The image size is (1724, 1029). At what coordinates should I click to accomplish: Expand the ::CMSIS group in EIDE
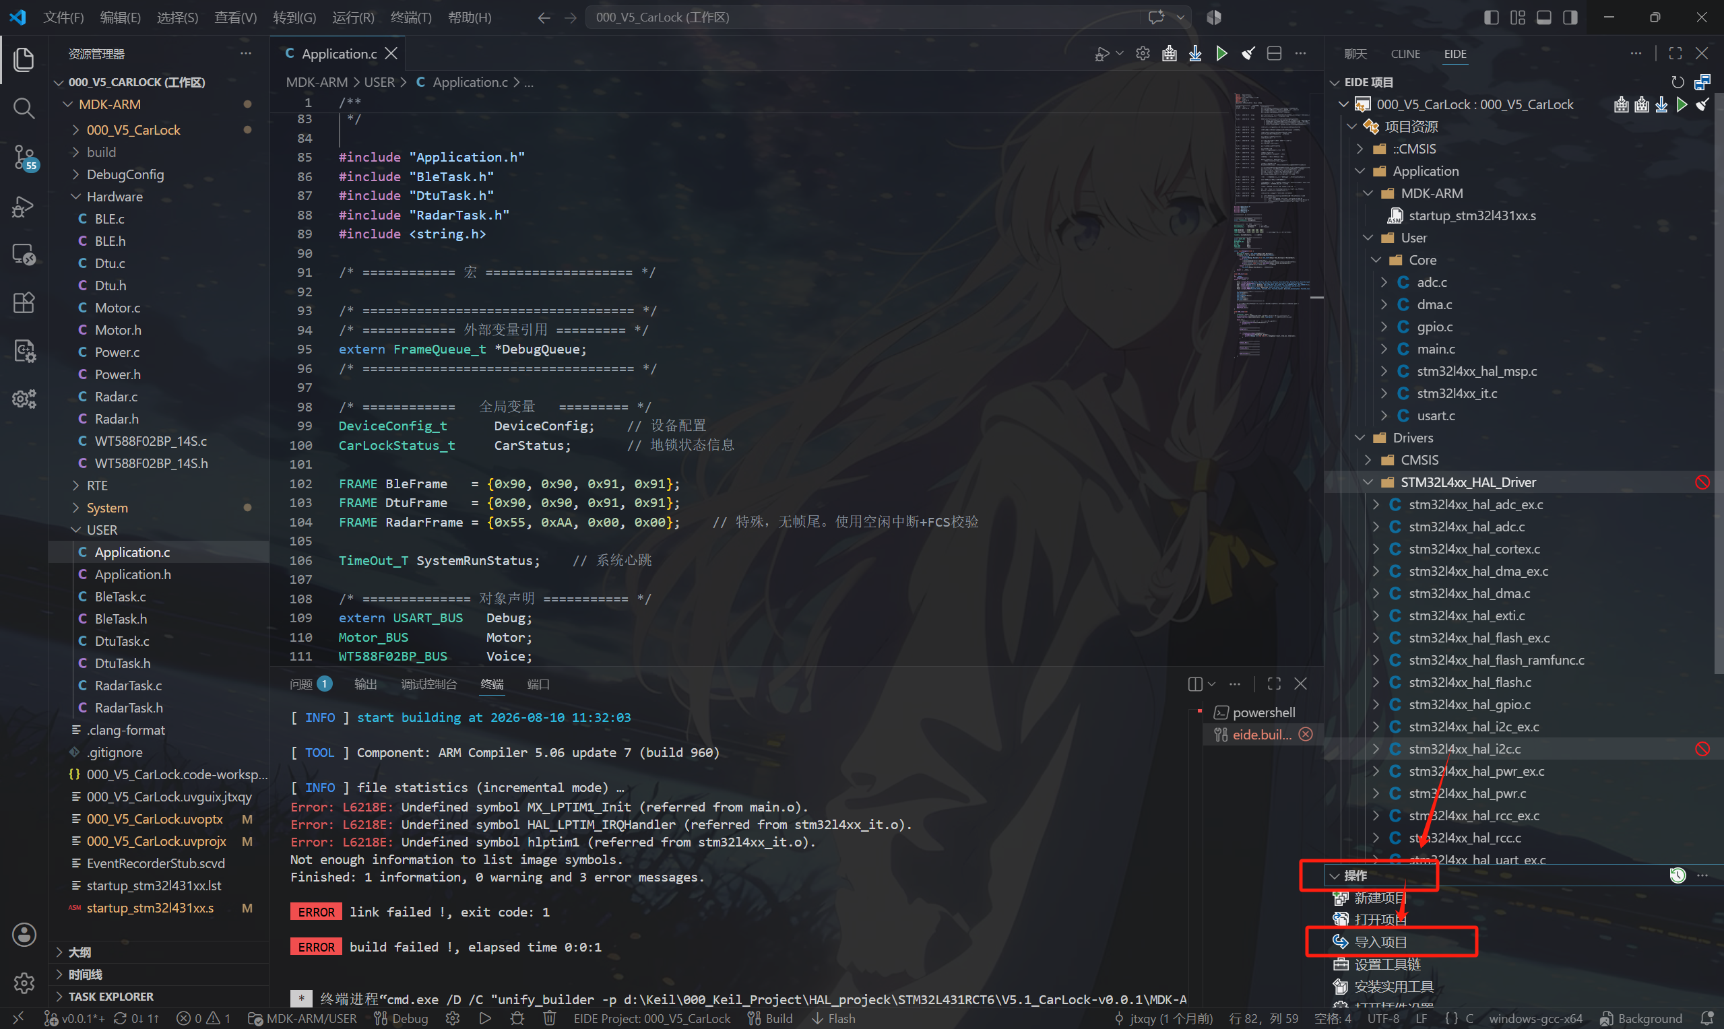pos(1360,149)
